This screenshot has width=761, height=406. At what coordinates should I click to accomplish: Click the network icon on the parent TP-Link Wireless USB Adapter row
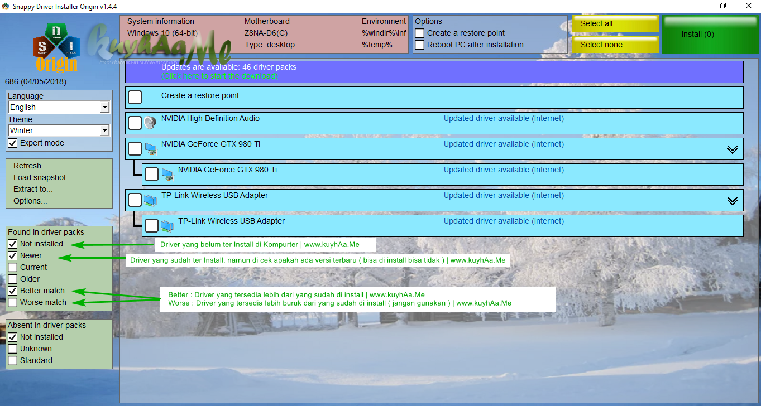point(150,200)
